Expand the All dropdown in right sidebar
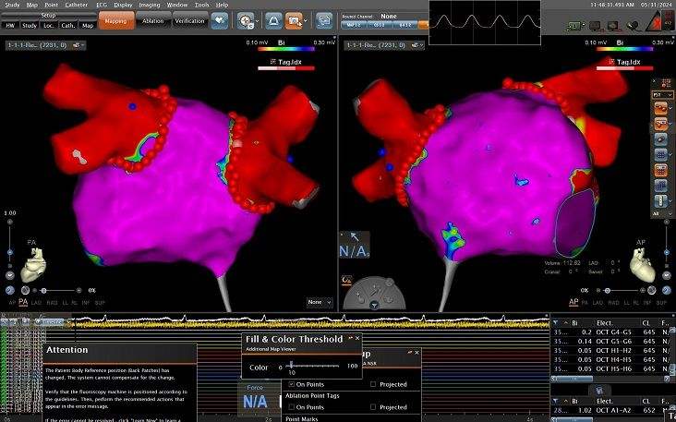The image size is (676, 422). point(661,212)
